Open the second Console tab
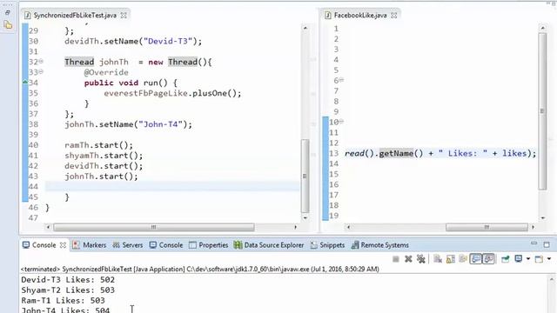This screenshot has height=313, width=557. coord(166,245)
